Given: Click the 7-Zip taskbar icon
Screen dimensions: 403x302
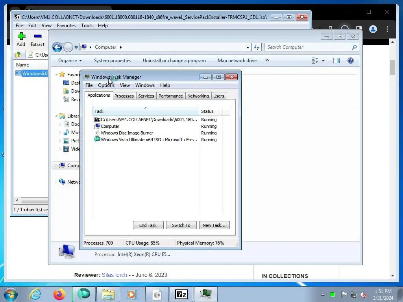Looking at the screenshot, I should click(x=181, y=294).
